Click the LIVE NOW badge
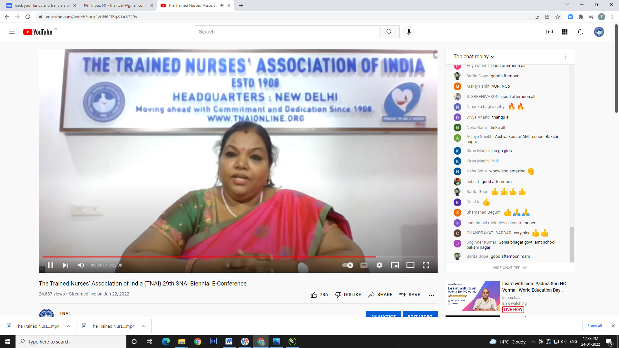 tap(513, 310)
